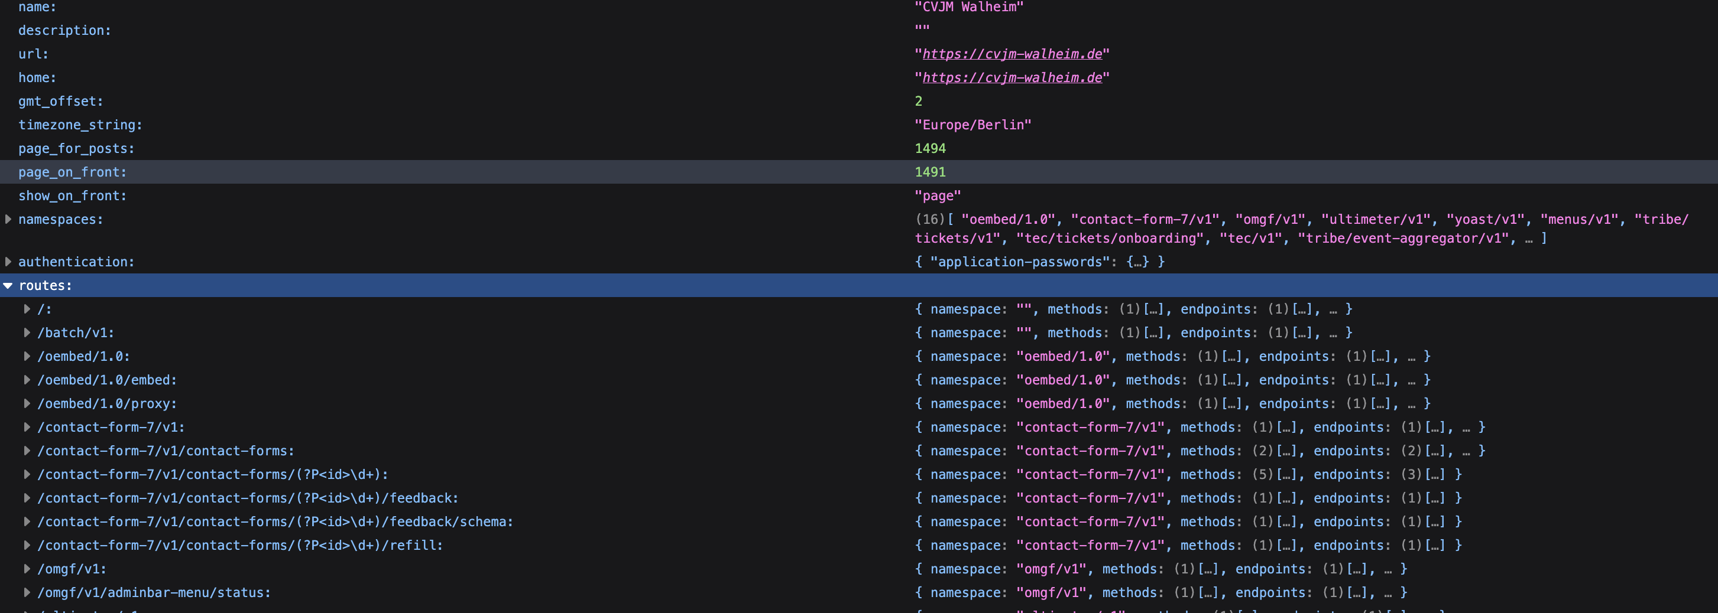Collapse the routes node

(8, 286)
